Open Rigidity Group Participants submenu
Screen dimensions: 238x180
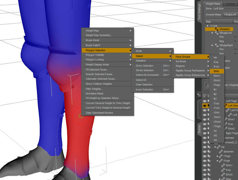(190, 71)
